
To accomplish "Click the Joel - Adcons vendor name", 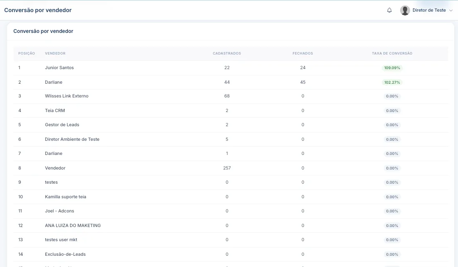I will [x=60, y=211].
